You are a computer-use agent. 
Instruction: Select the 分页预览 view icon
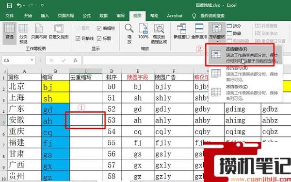23,33
